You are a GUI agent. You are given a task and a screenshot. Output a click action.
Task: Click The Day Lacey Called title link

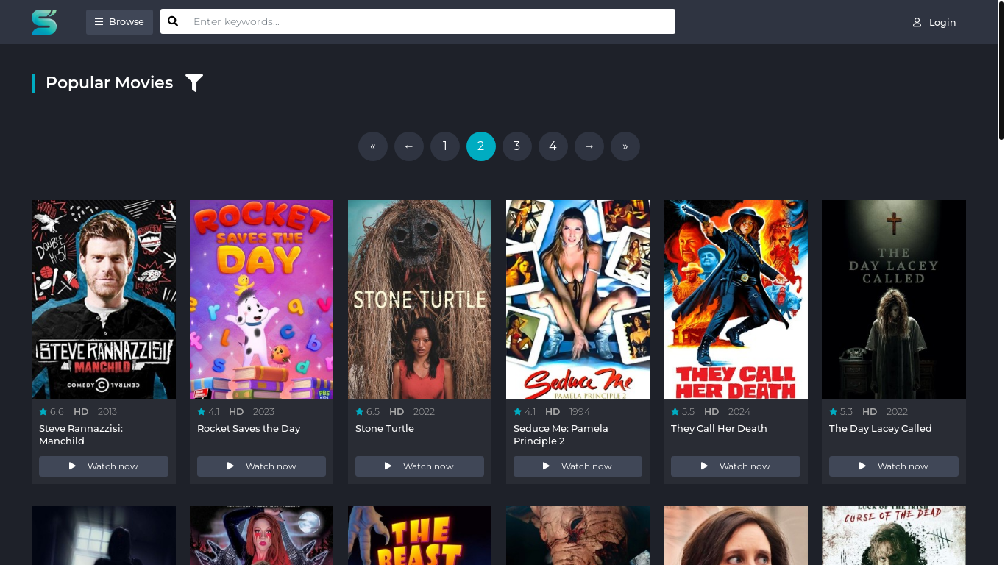point(881,428)
